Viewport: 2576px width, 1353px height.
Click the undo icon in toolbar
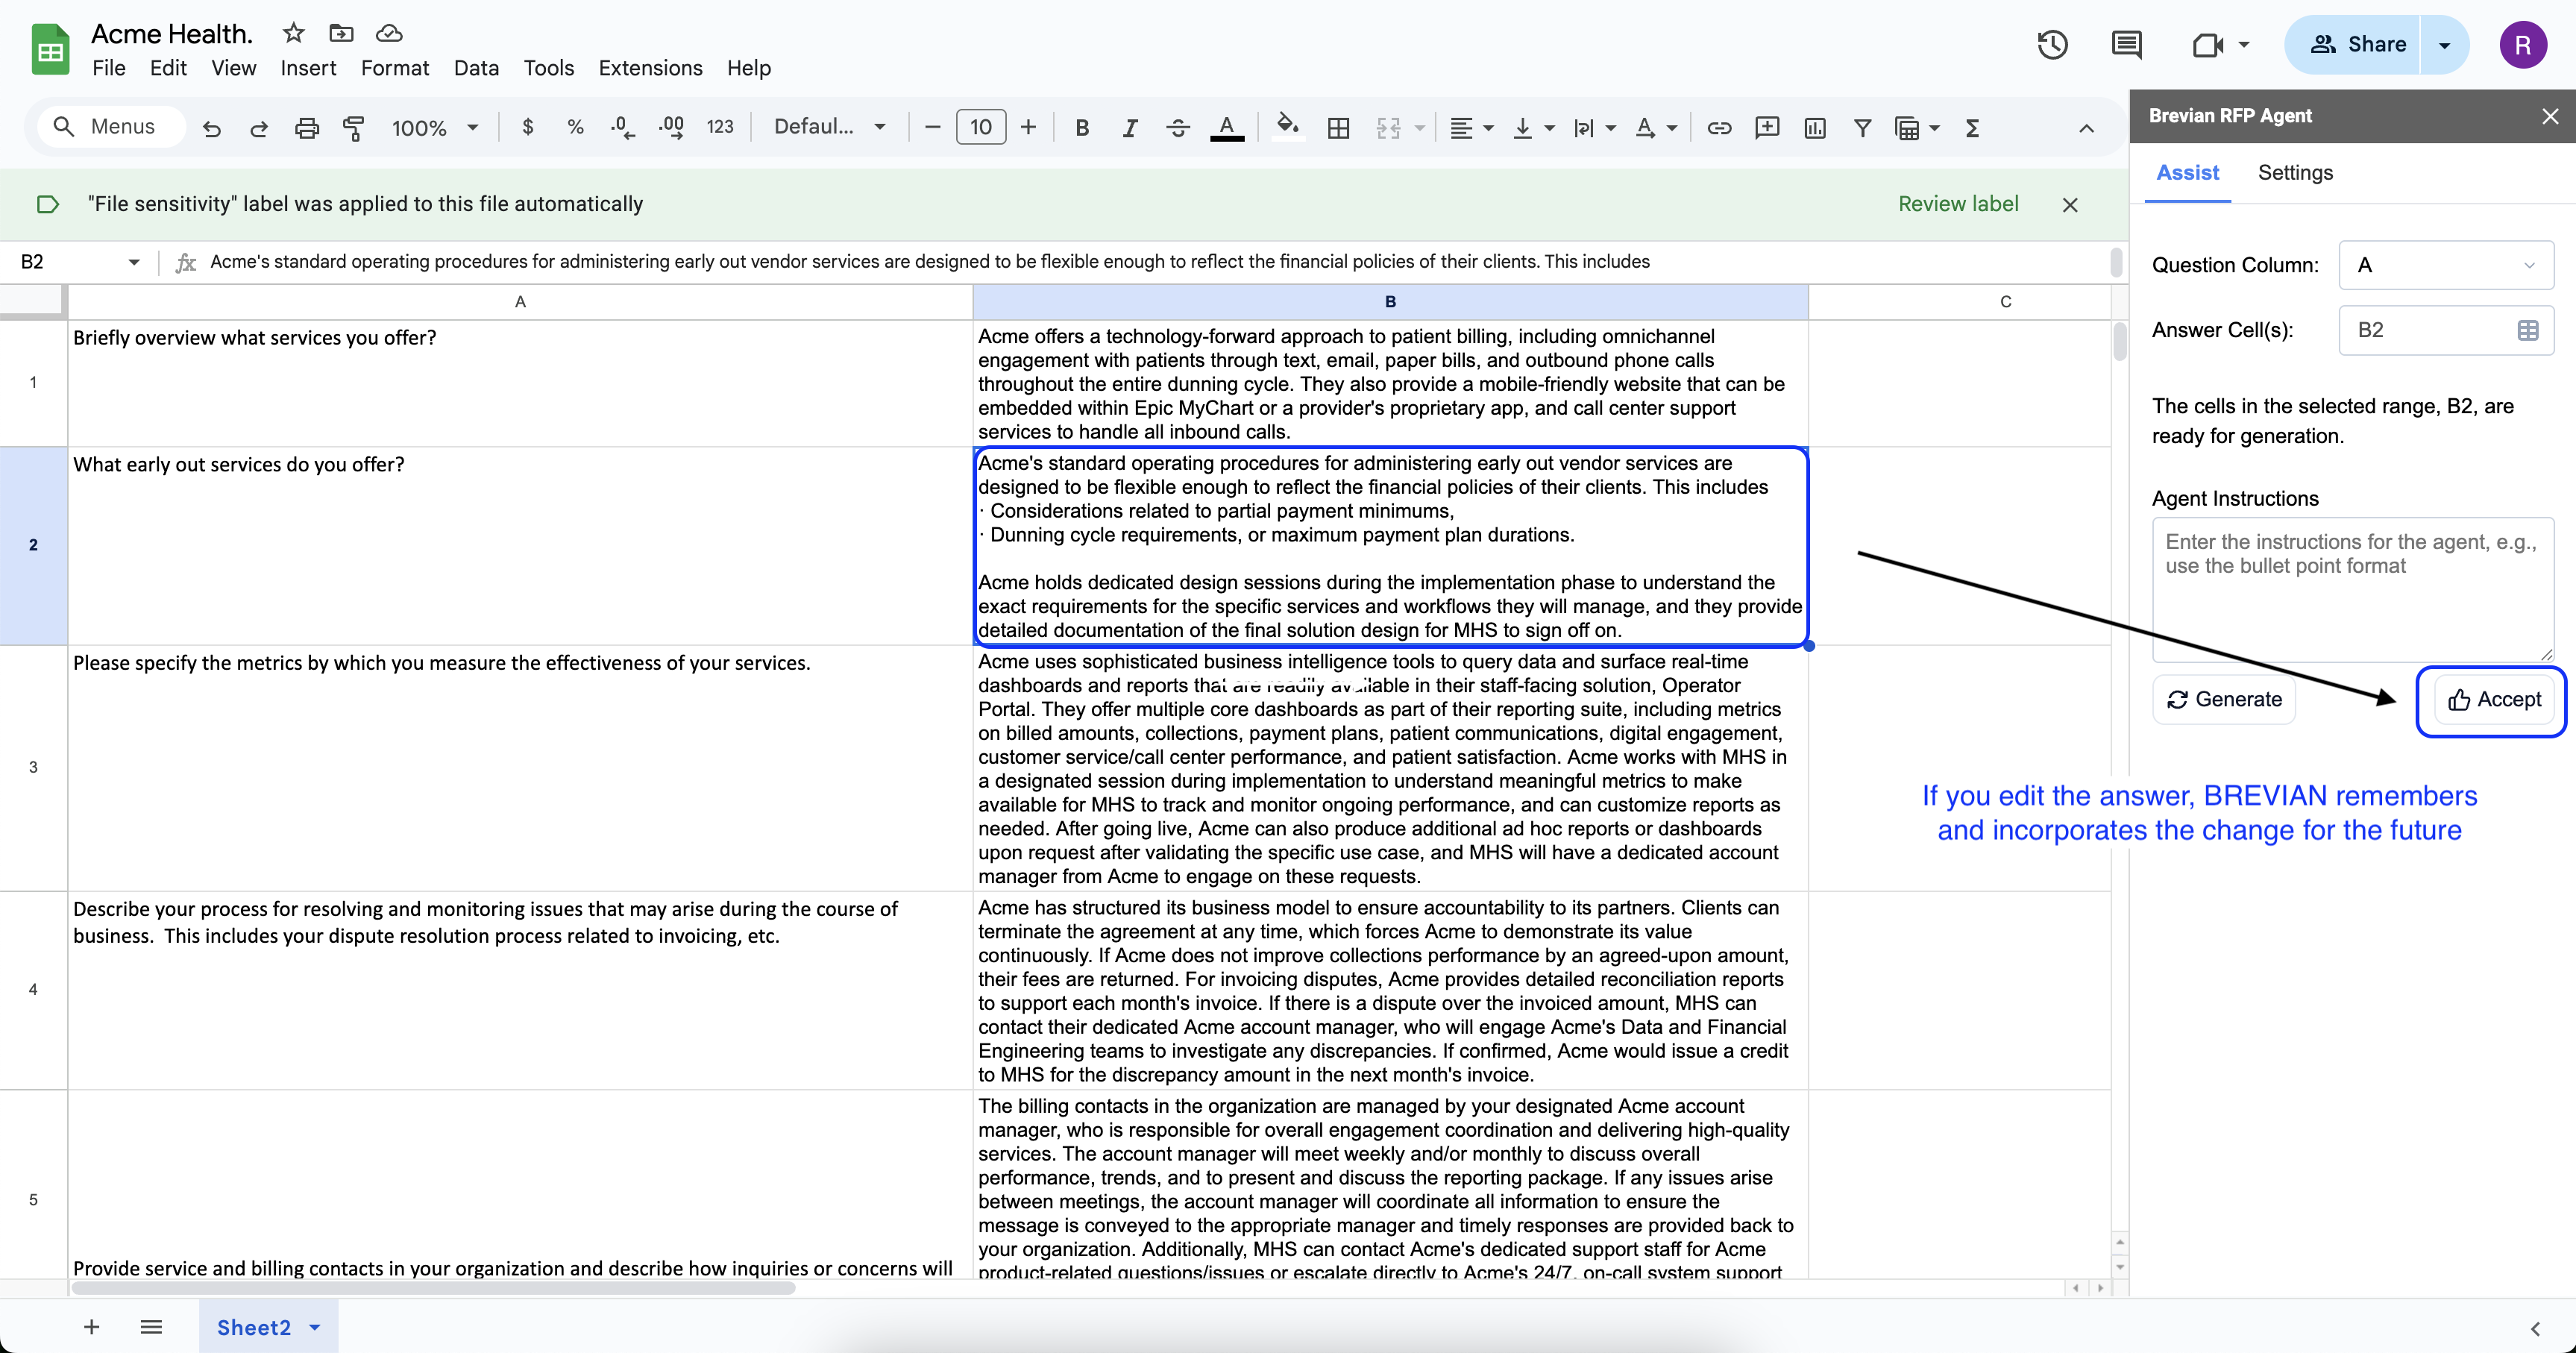211,128
